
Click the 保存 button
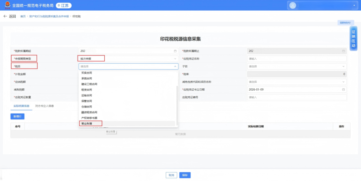[x=185, y=175]
